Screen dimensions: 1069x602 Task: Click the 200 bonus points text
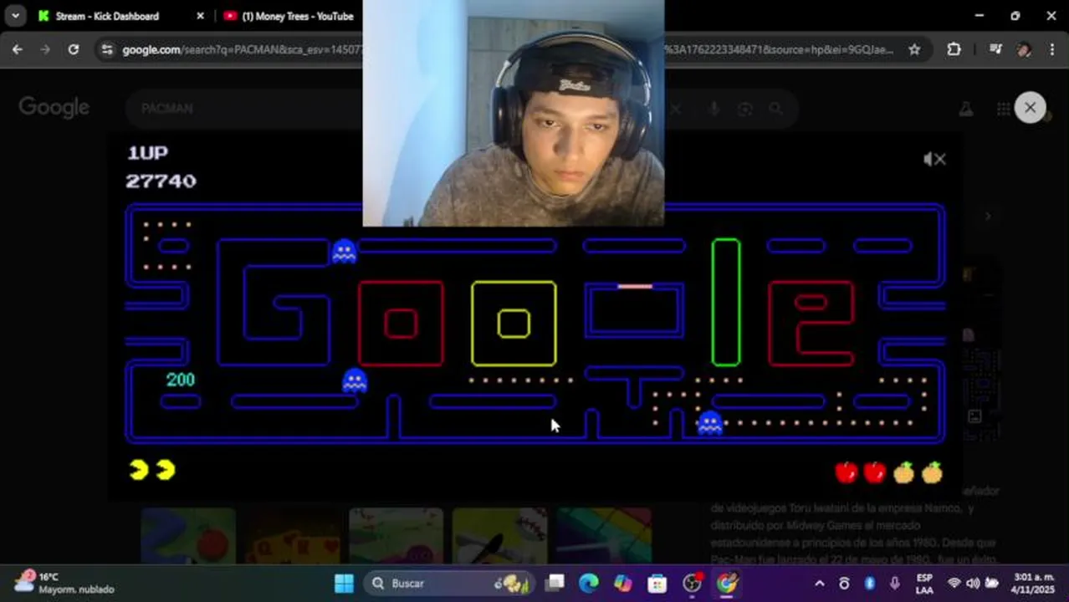tap(180, 380)
